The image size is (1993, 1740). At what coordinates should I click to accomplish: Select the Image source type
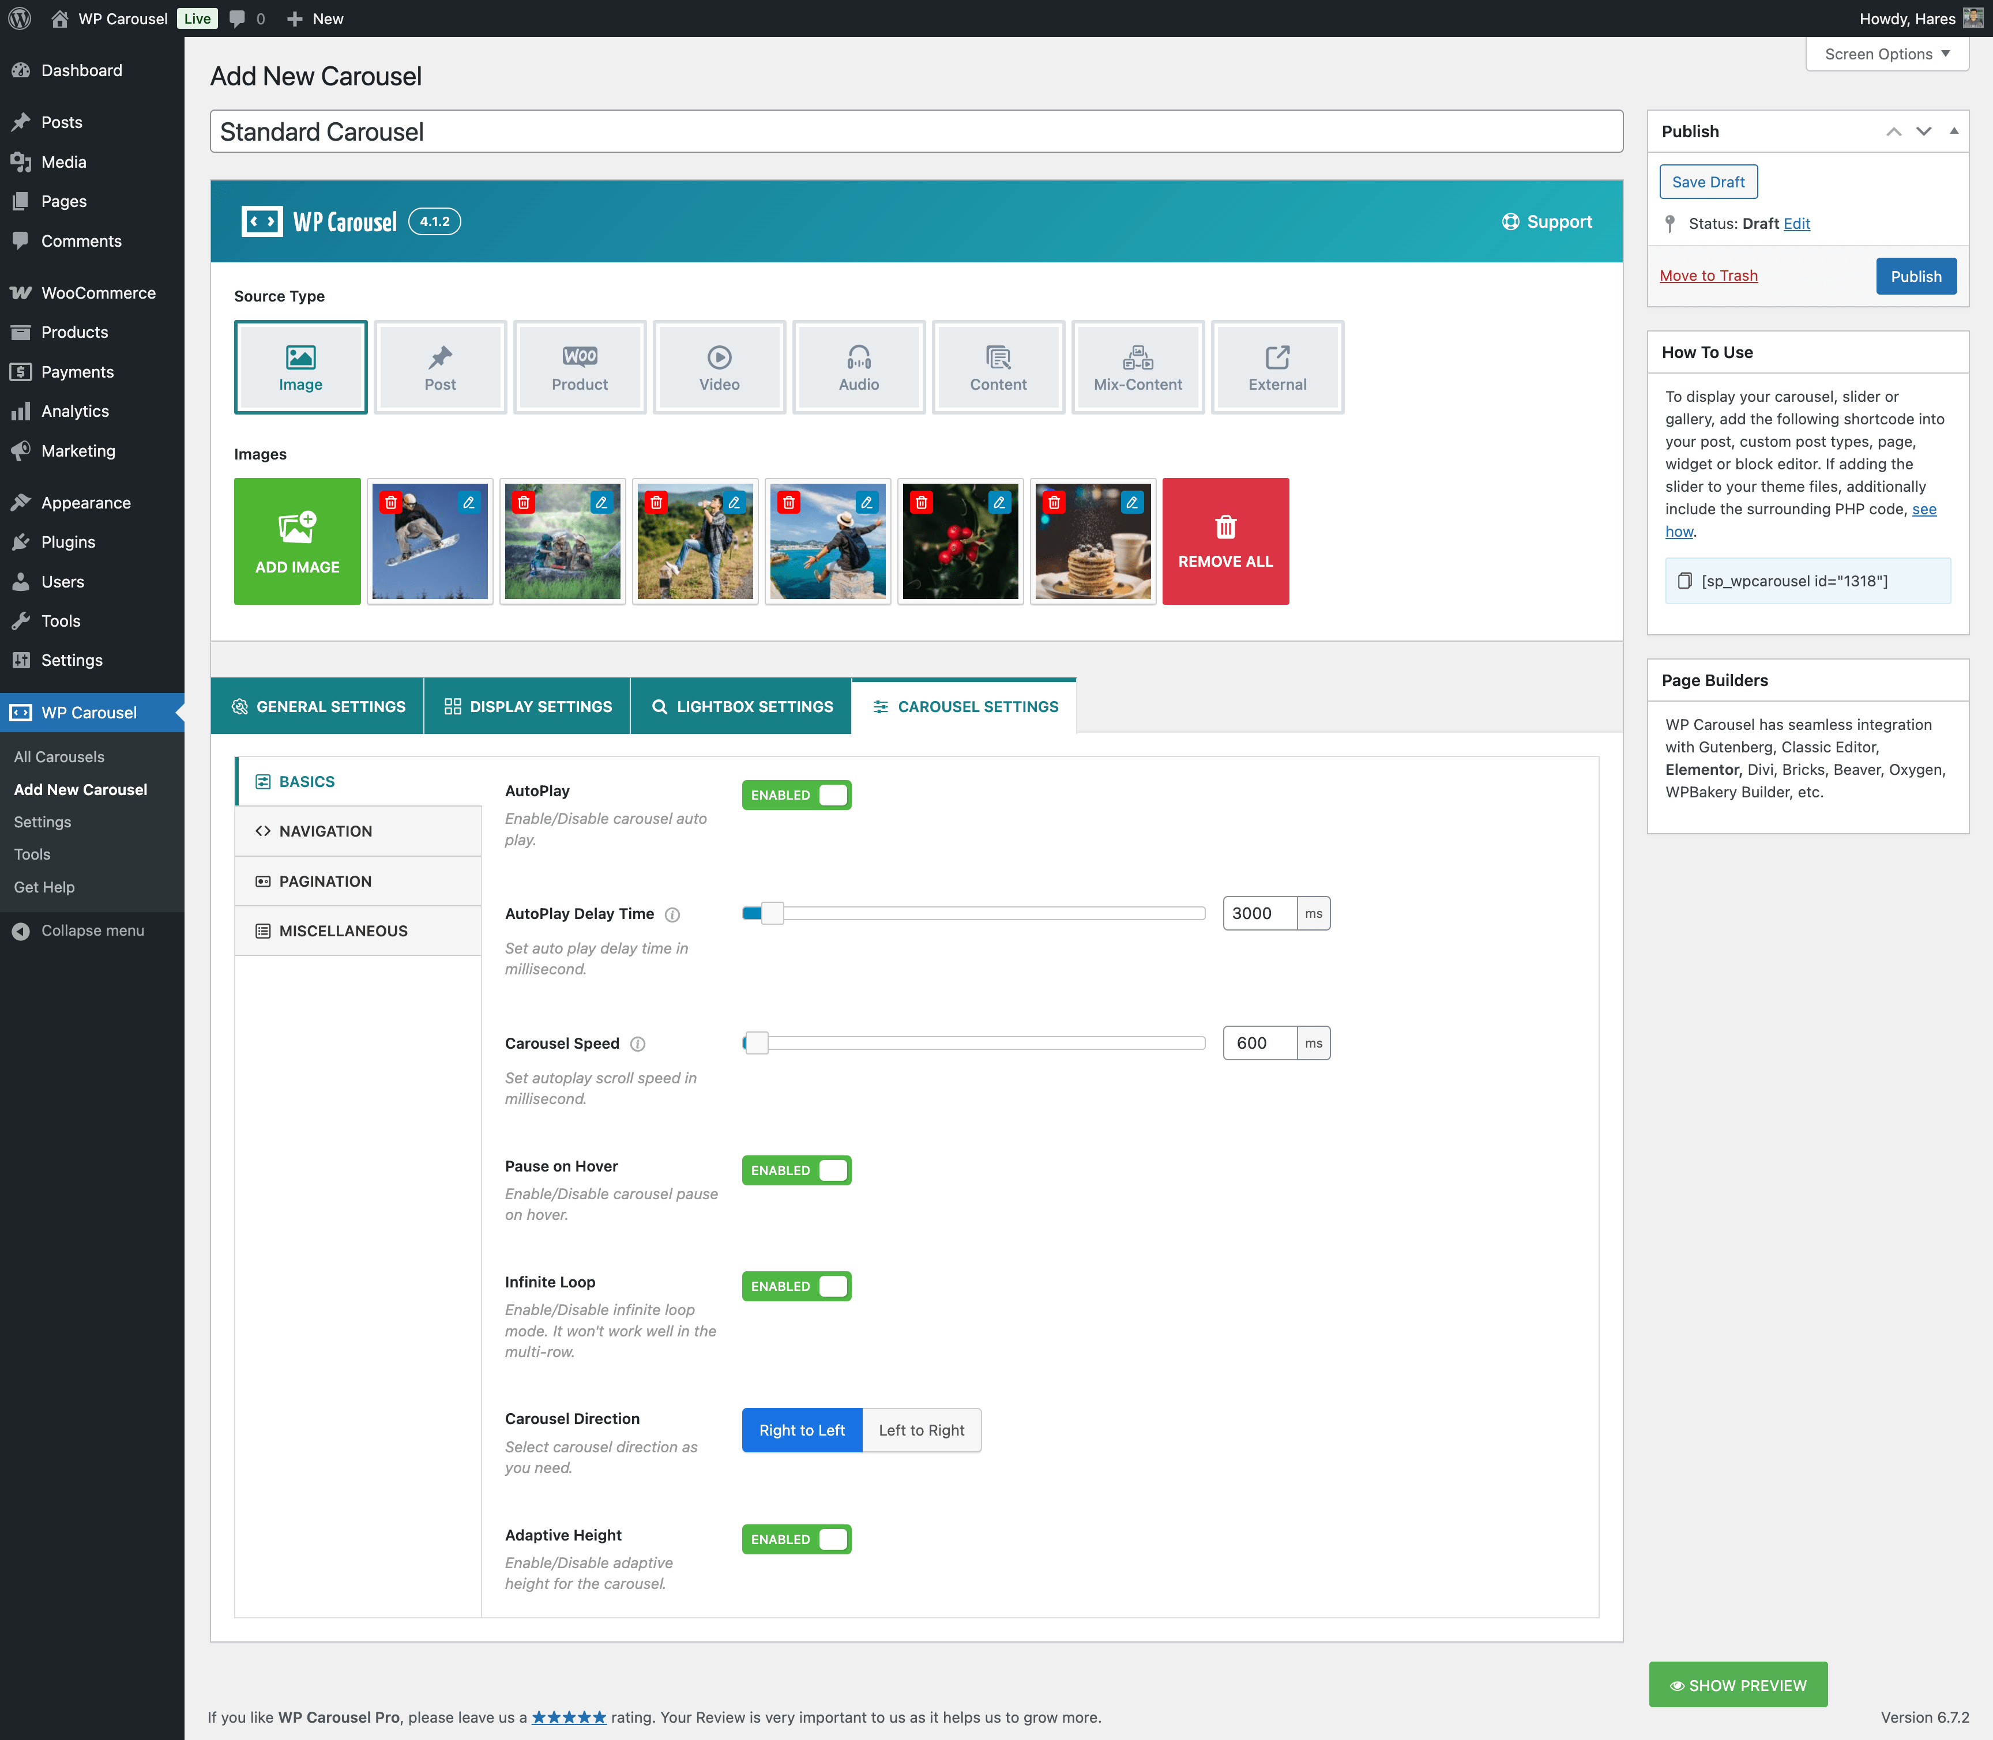300,367
